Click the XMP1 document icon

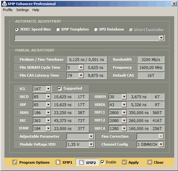pos(58,162)
